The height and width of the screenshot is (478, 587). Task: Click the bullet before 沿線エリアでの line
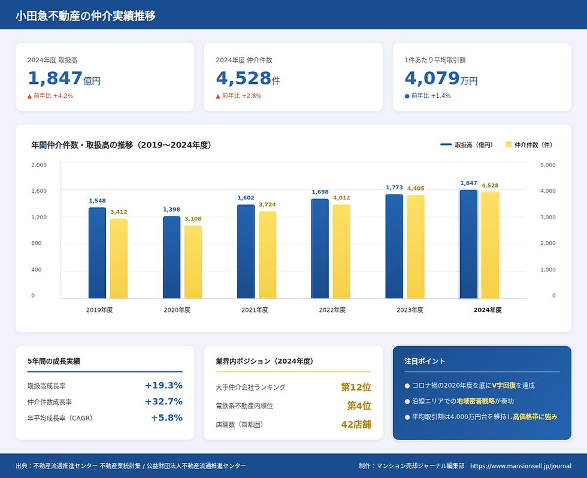407,401
